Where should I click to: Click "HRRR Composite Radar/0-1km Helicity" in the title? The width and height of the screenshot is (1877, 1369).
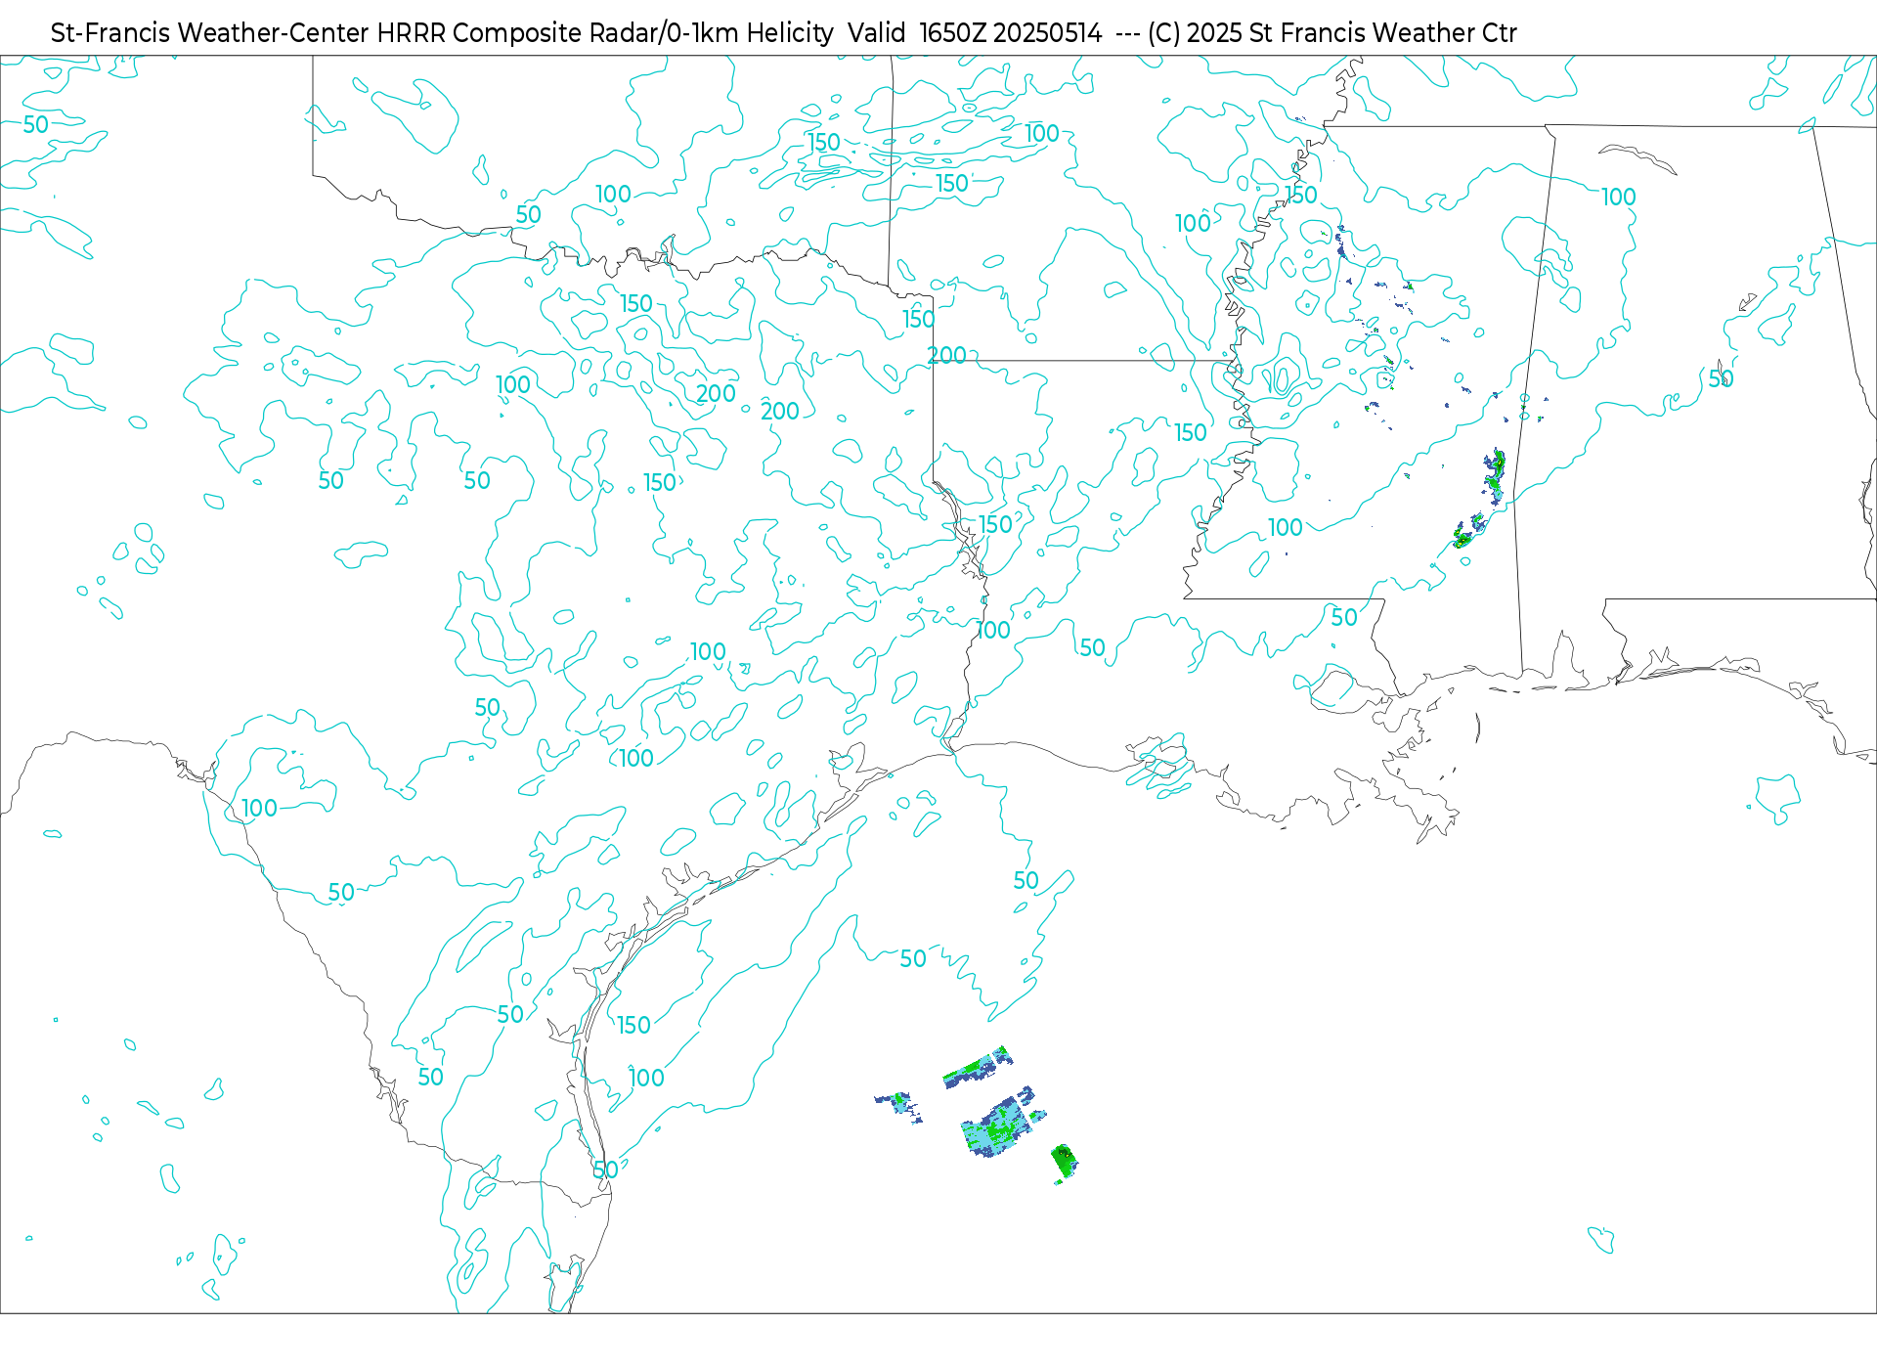coord(605,33)
